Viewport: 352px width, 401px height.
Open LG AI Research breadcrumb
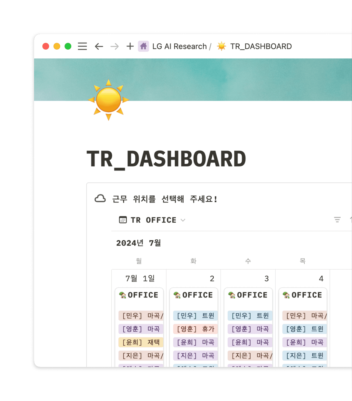(x=179, y=46)
